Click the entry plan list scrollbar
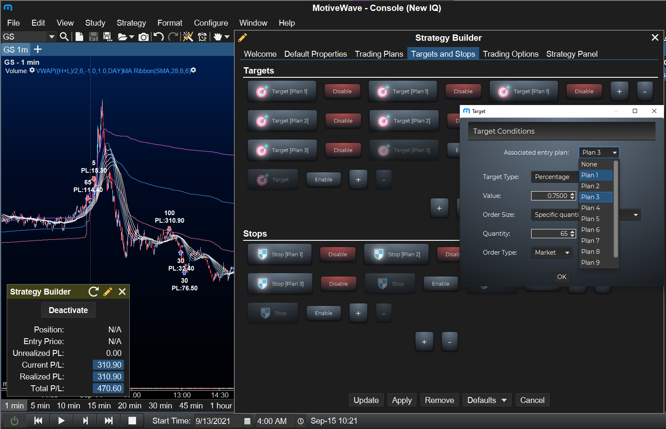The image size is (666, 429). [x=616, y=209]
